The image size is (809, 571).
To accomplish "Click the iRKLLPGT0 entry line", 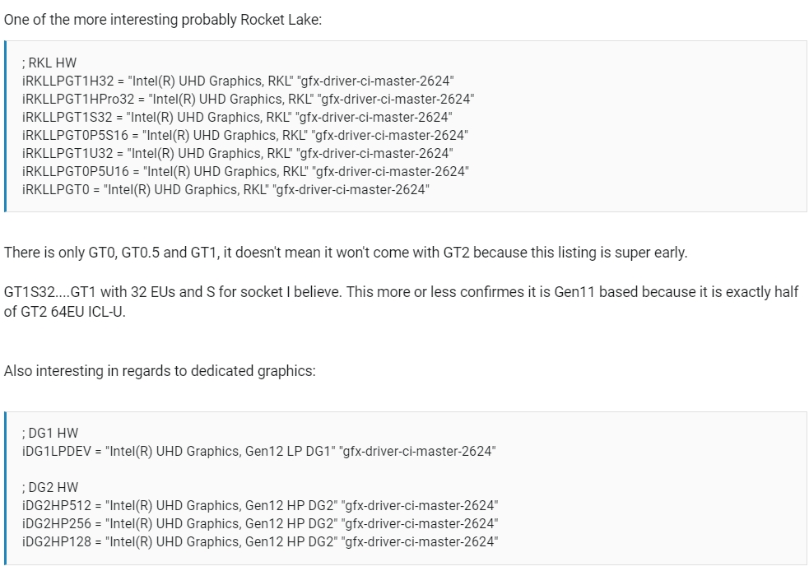I will (x=225, y=189).
